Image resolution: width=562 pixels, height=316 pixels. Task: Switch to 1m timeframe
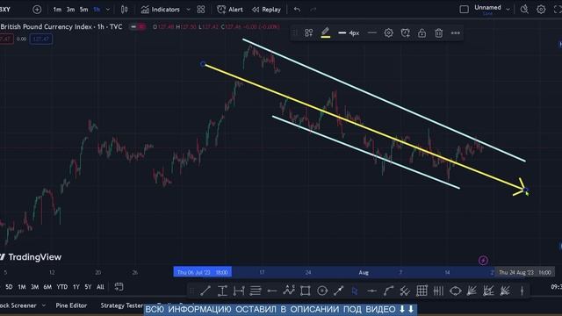(x=57, y=10)
